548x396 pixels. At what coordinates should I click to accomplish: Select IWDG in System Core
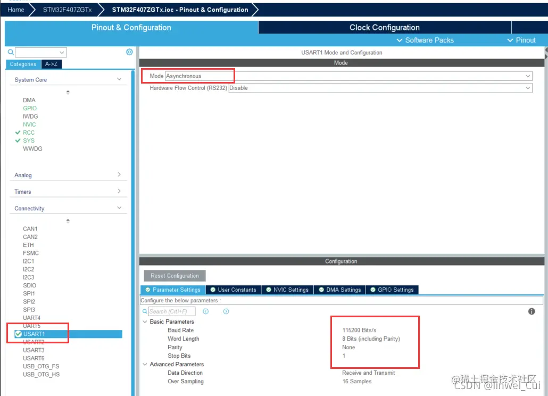[30, 117]
